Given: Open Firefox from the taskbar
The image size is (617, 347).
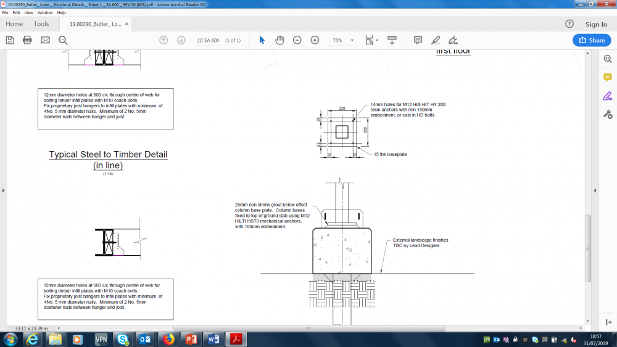Looking at the screenshot, I should [168, 339].
